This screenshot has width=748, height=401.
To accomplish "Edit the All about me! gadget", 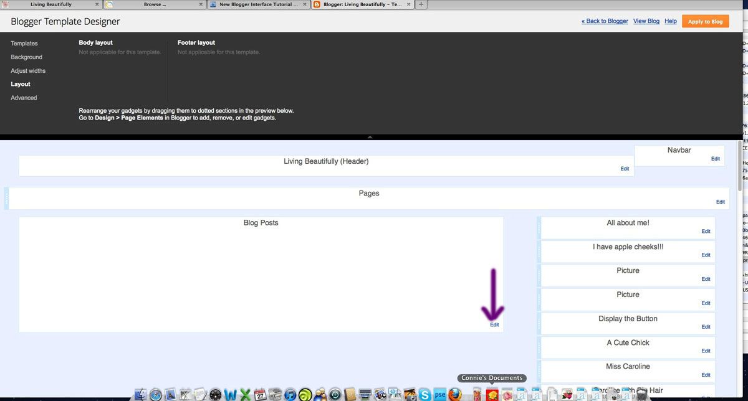I will pos(706,231).
